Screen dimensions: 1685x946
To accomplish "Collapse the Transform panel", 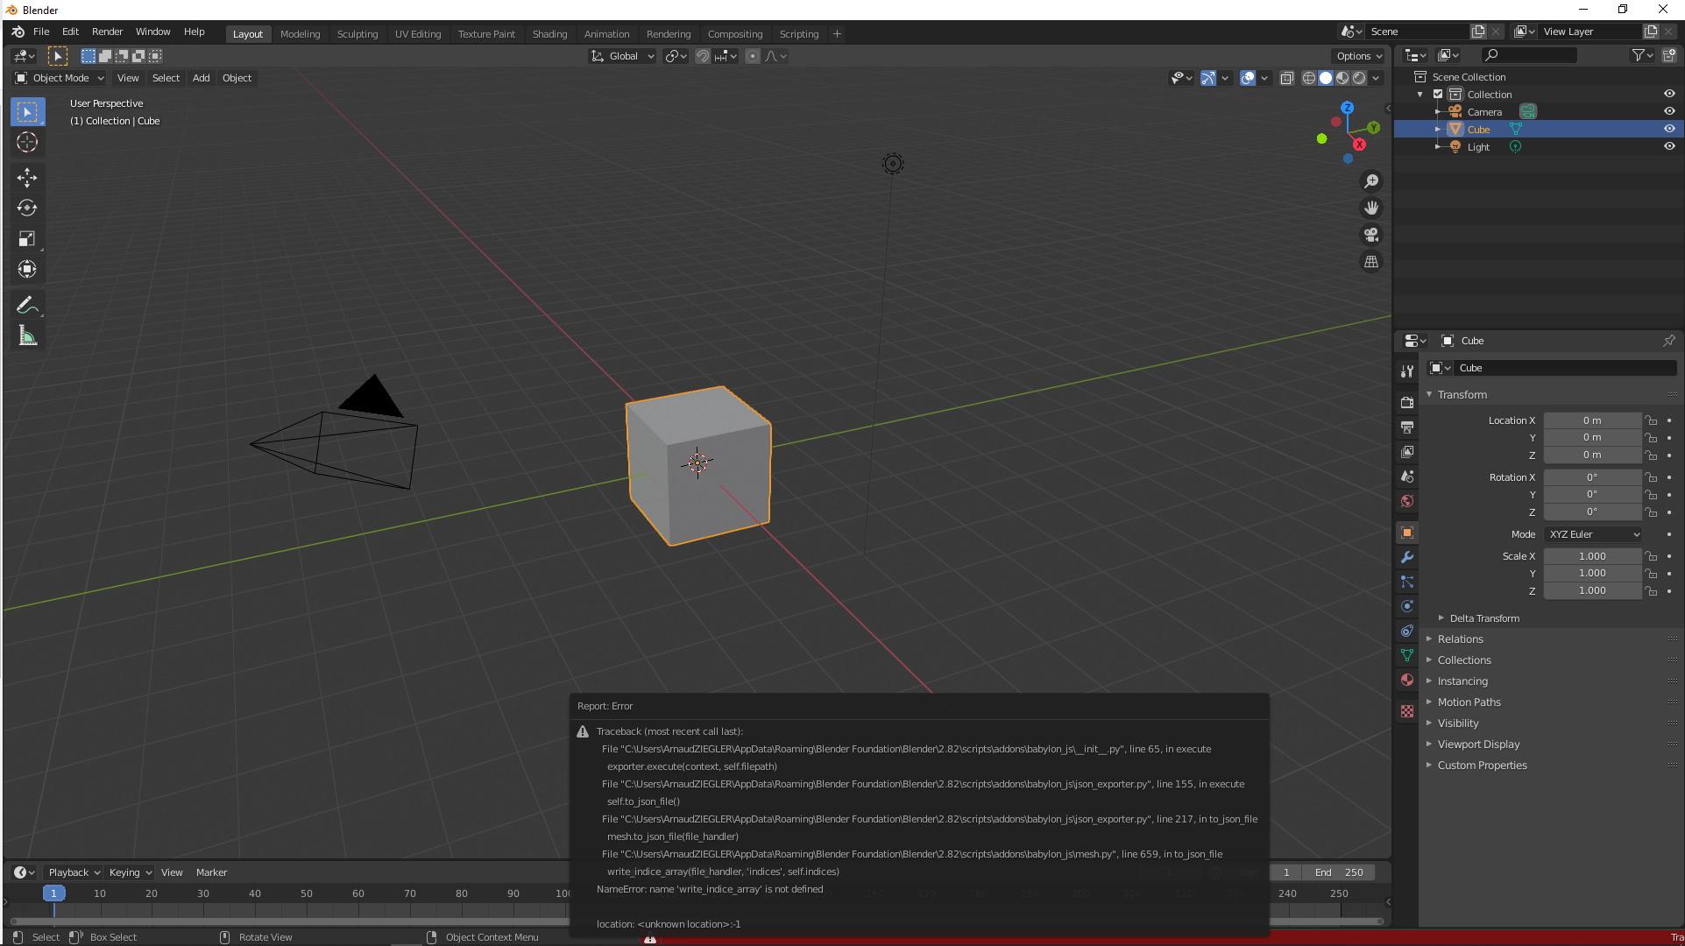I will [x=1461, y=395].
